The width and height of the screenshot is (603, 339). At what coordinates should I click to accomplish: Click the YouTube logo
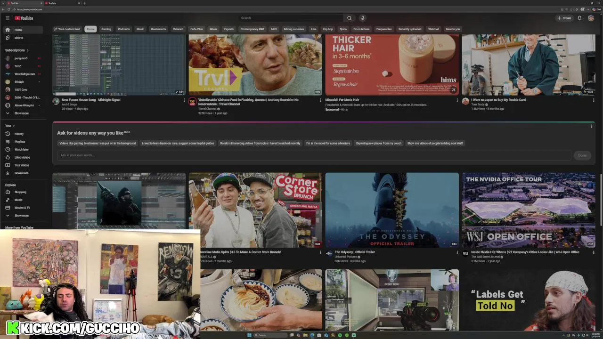tap(24, 18)
